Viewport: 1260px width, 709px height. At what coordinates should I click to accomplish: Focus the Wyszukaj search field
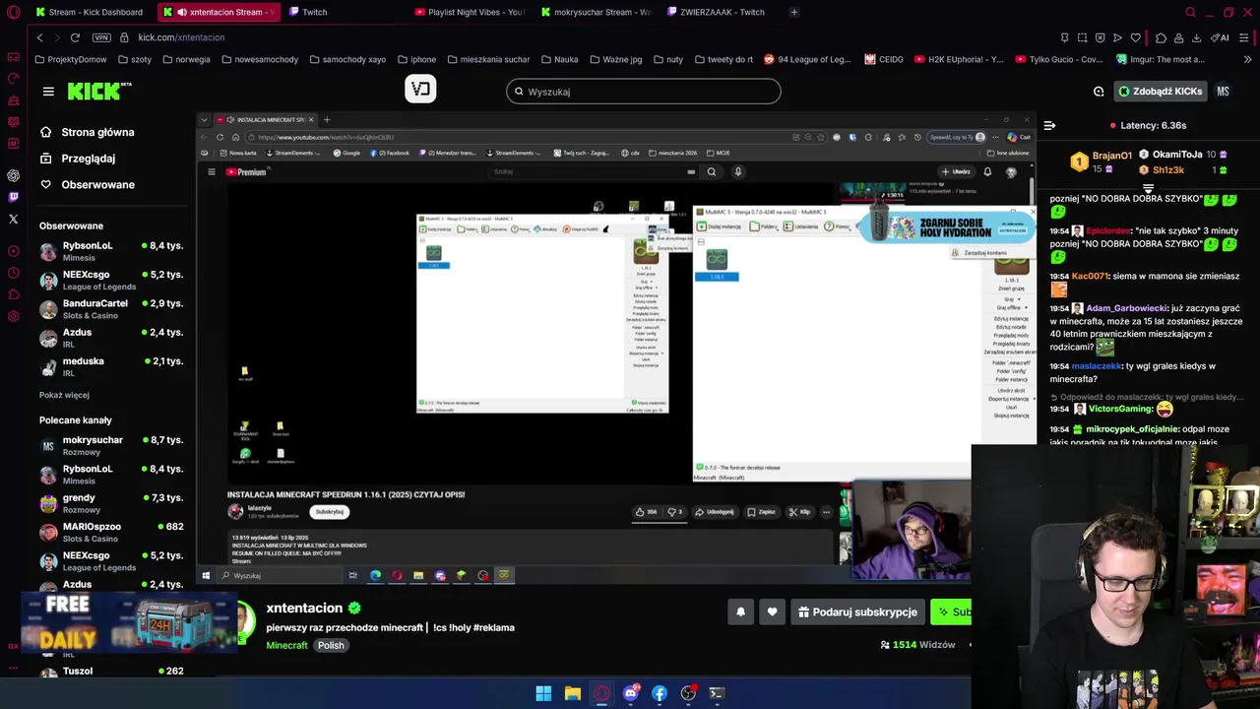644,92
